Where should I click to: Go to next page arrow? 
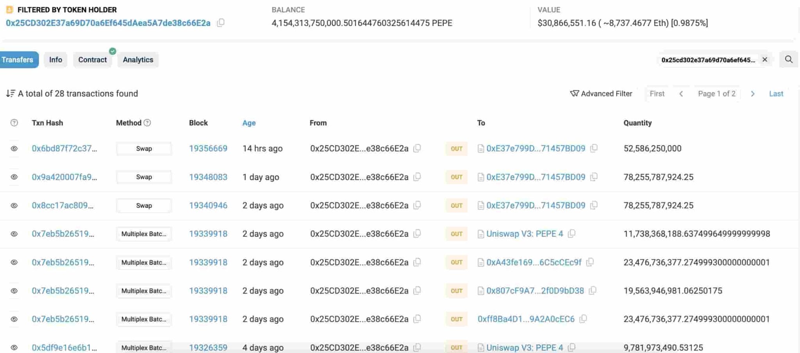pos(753,94)
